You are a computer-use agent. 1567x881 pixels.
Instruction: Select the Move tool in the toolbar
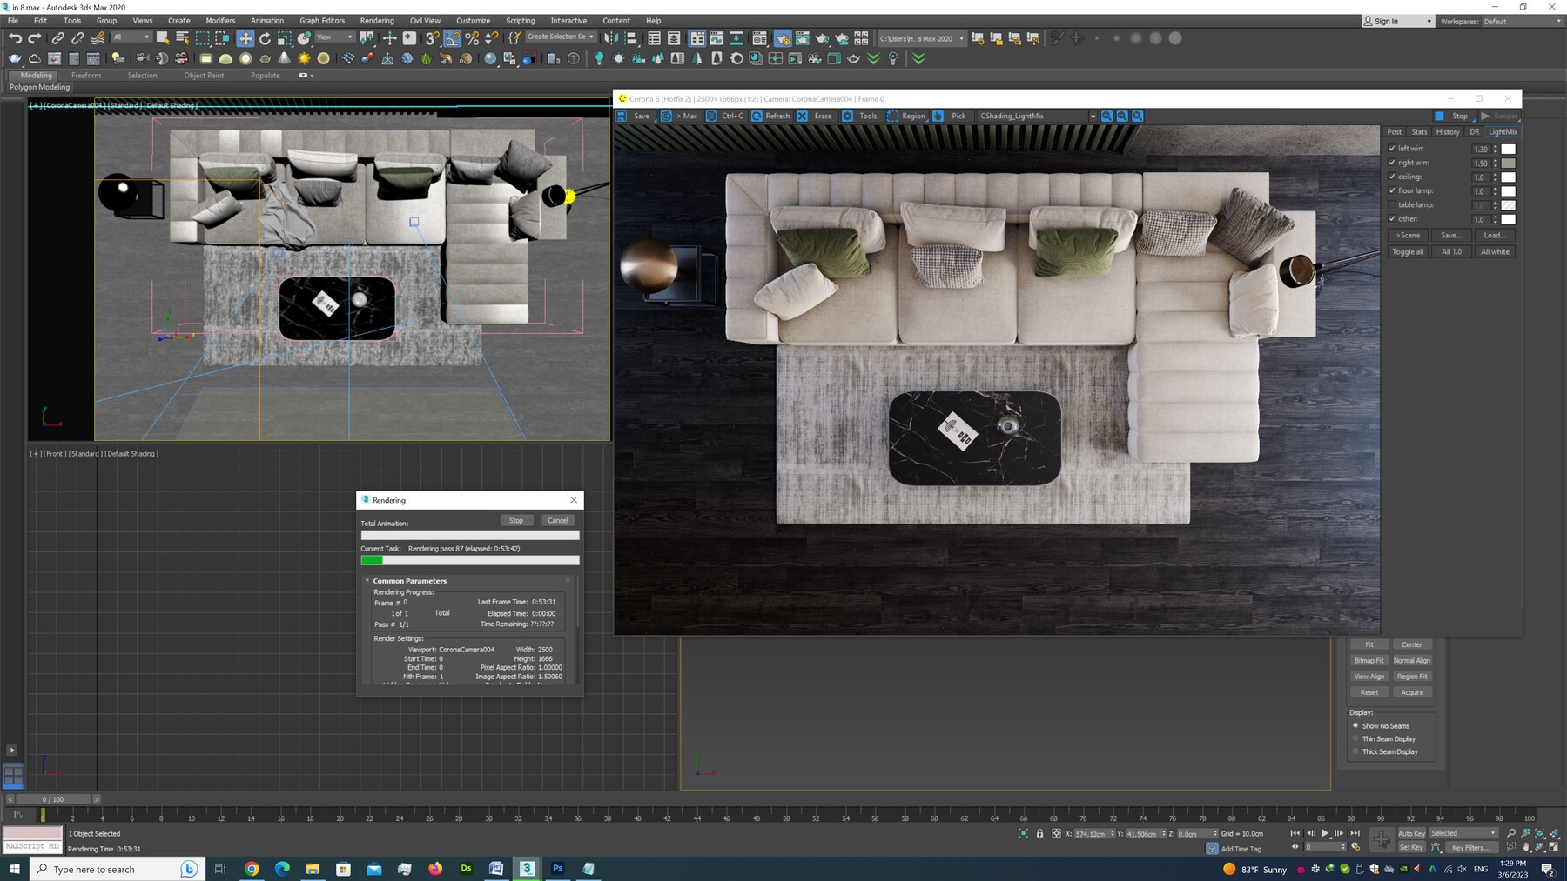[245, 37]
